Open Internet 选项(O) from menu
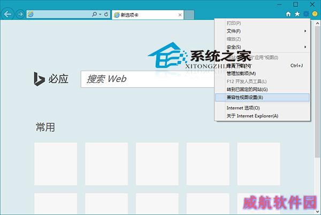Viewport: 321px width, 215px height. (x=263, y=108)
